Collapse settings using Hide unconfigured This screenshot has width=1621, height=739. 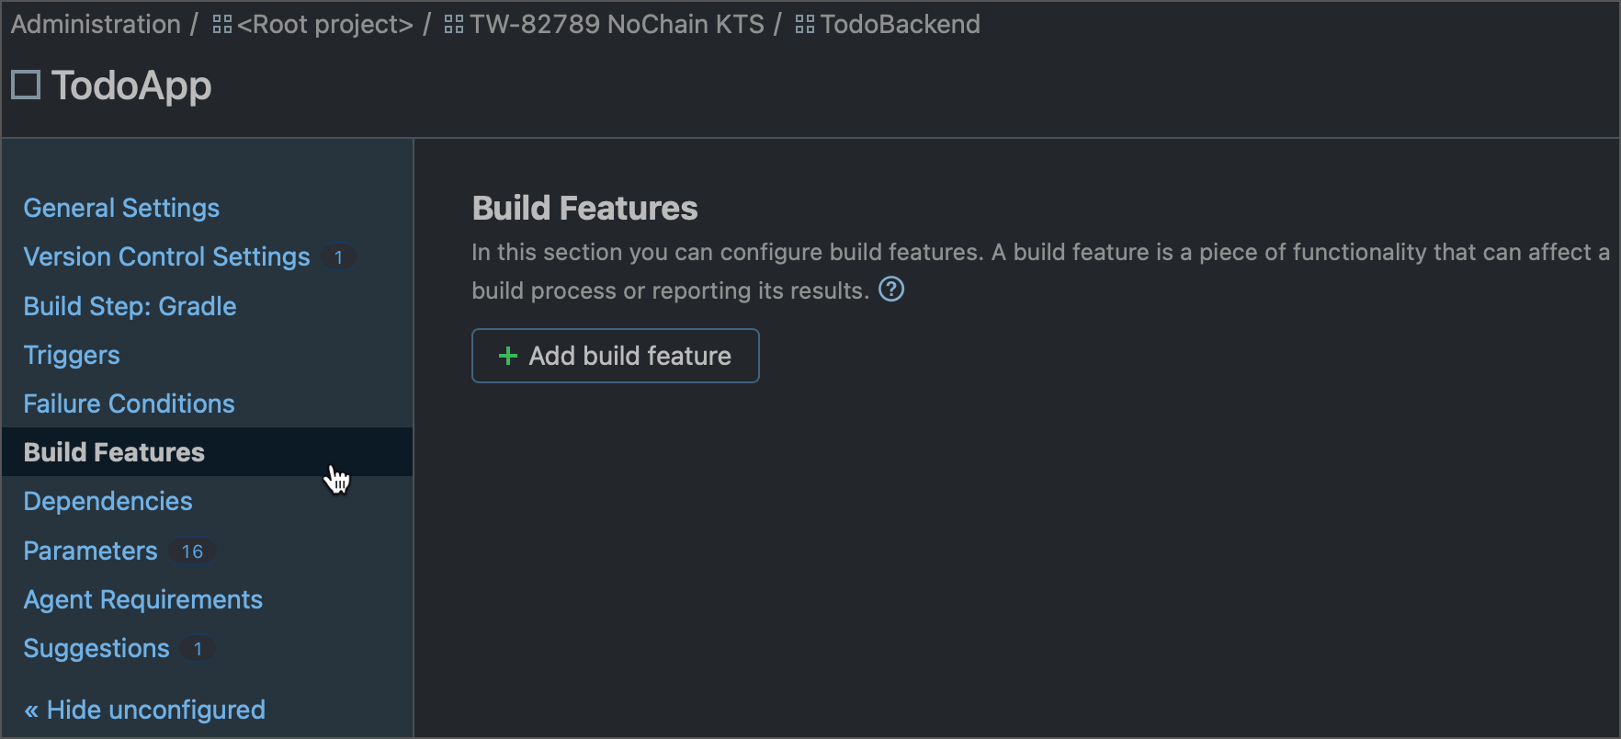click(143, 709)
